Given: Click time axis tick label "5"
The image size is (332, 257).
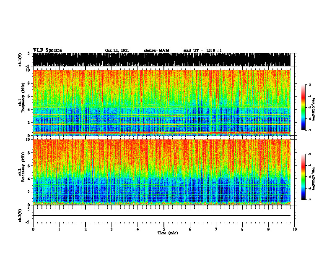Looking at the screenshot, I should (164, 229).
